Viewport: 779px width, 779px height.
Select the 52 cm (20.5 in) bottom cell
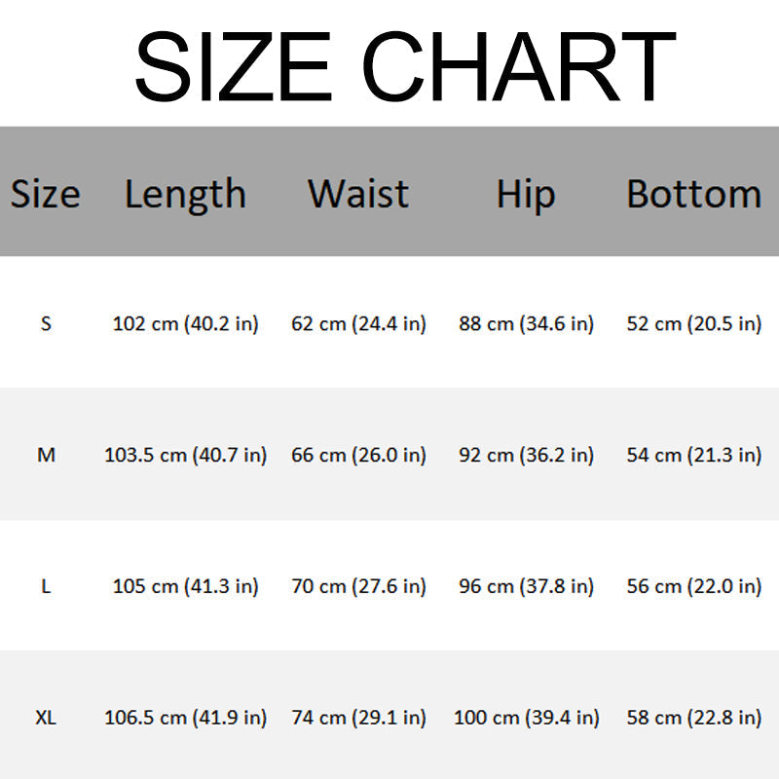coord(693,323)
